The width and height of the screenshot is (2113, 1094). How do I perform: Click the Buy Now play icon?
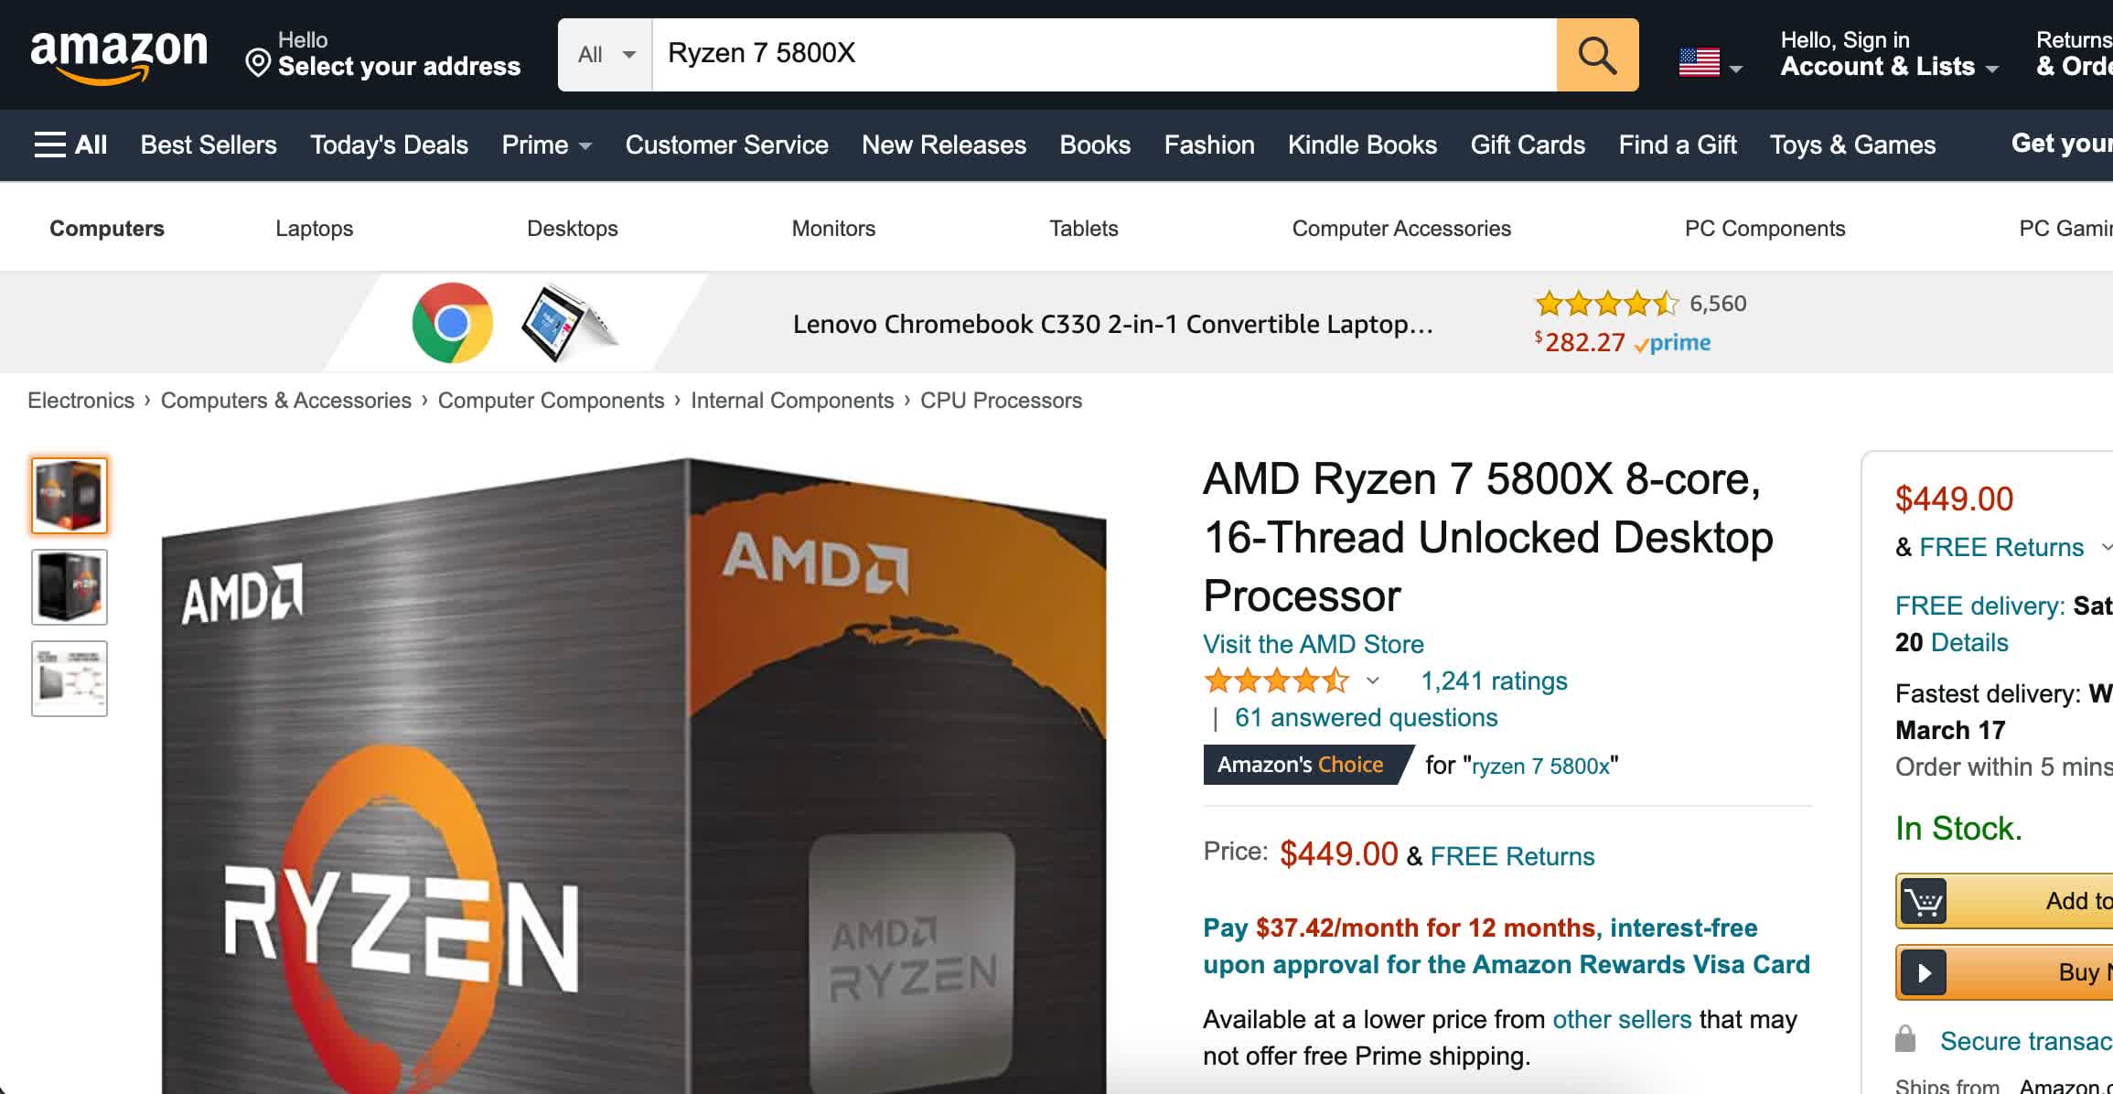(x=1924, y=972)
